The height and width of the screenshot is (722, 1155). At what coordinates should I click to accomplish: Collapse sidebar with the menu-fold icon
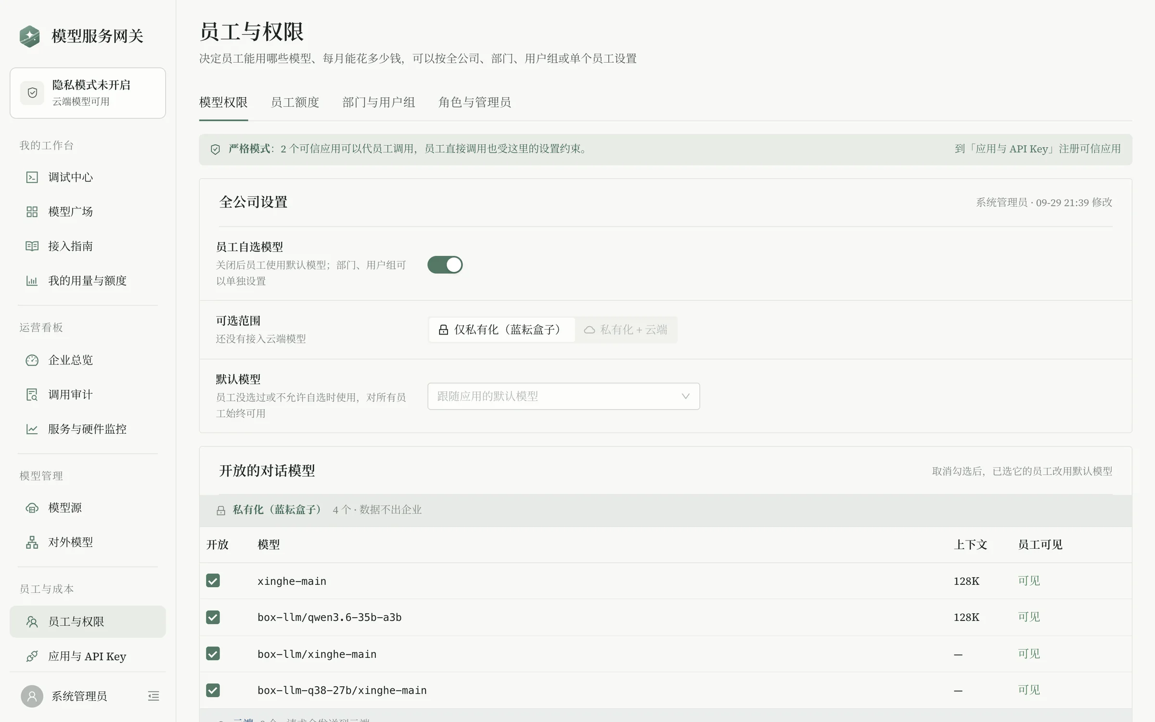[154, 696]
